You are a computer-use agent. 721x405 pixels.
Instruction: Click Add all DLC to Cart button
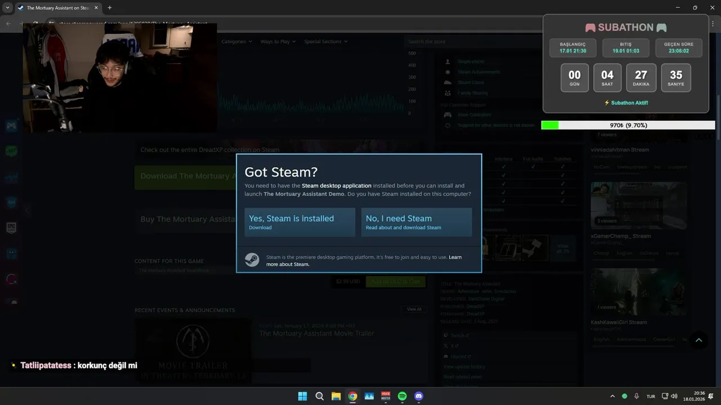click(395, 281)
